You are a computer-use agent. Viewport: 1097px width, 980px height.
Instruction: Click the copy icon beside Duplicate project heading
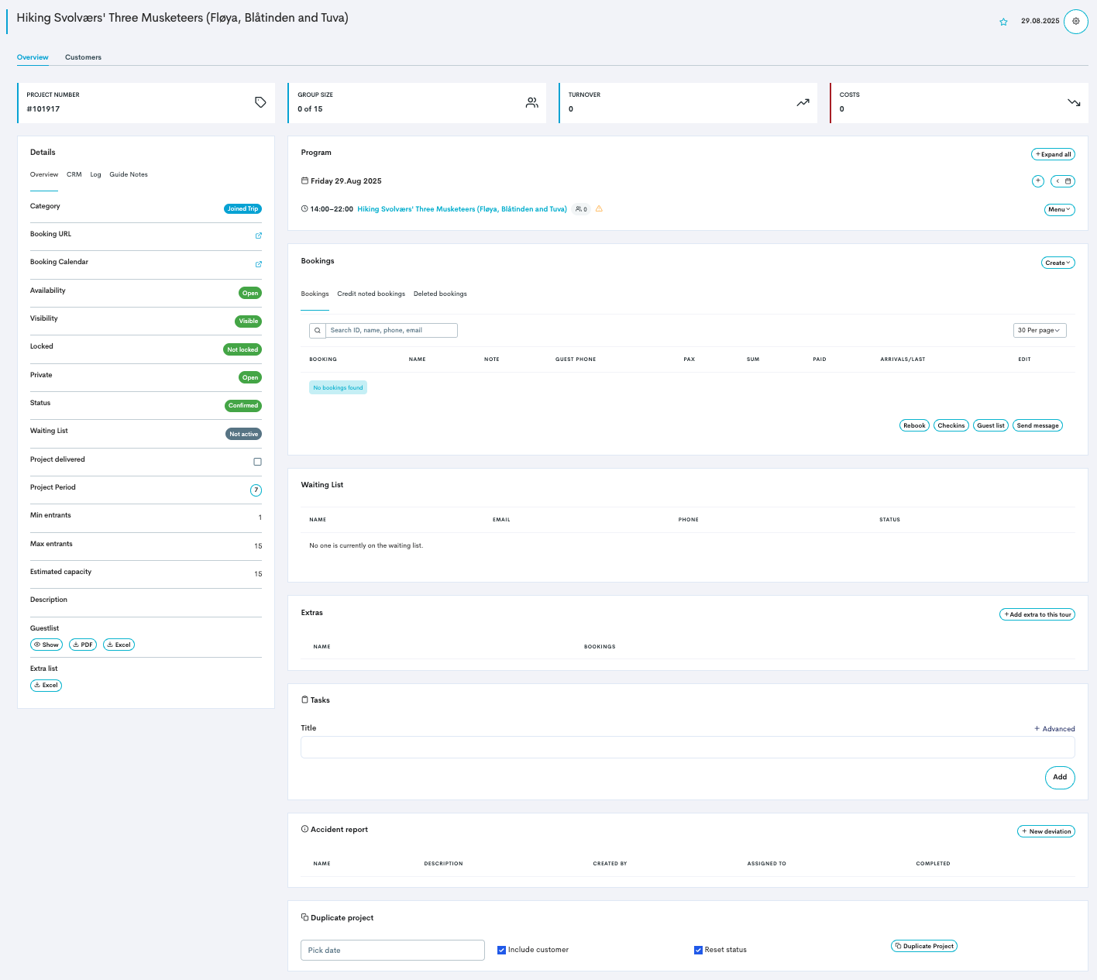tap(304, 917)
